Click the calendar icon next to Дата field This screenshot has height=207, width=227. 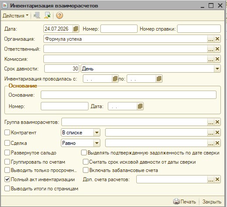76,28
